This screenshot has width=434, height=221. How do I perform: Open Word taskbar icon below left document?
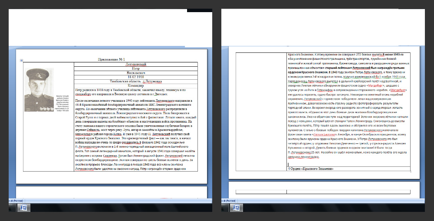24,208
